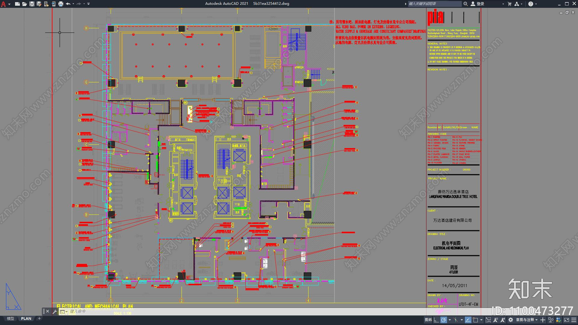Toggle annotation visibility icon
The image size is (578, 325).
point(496,320)
